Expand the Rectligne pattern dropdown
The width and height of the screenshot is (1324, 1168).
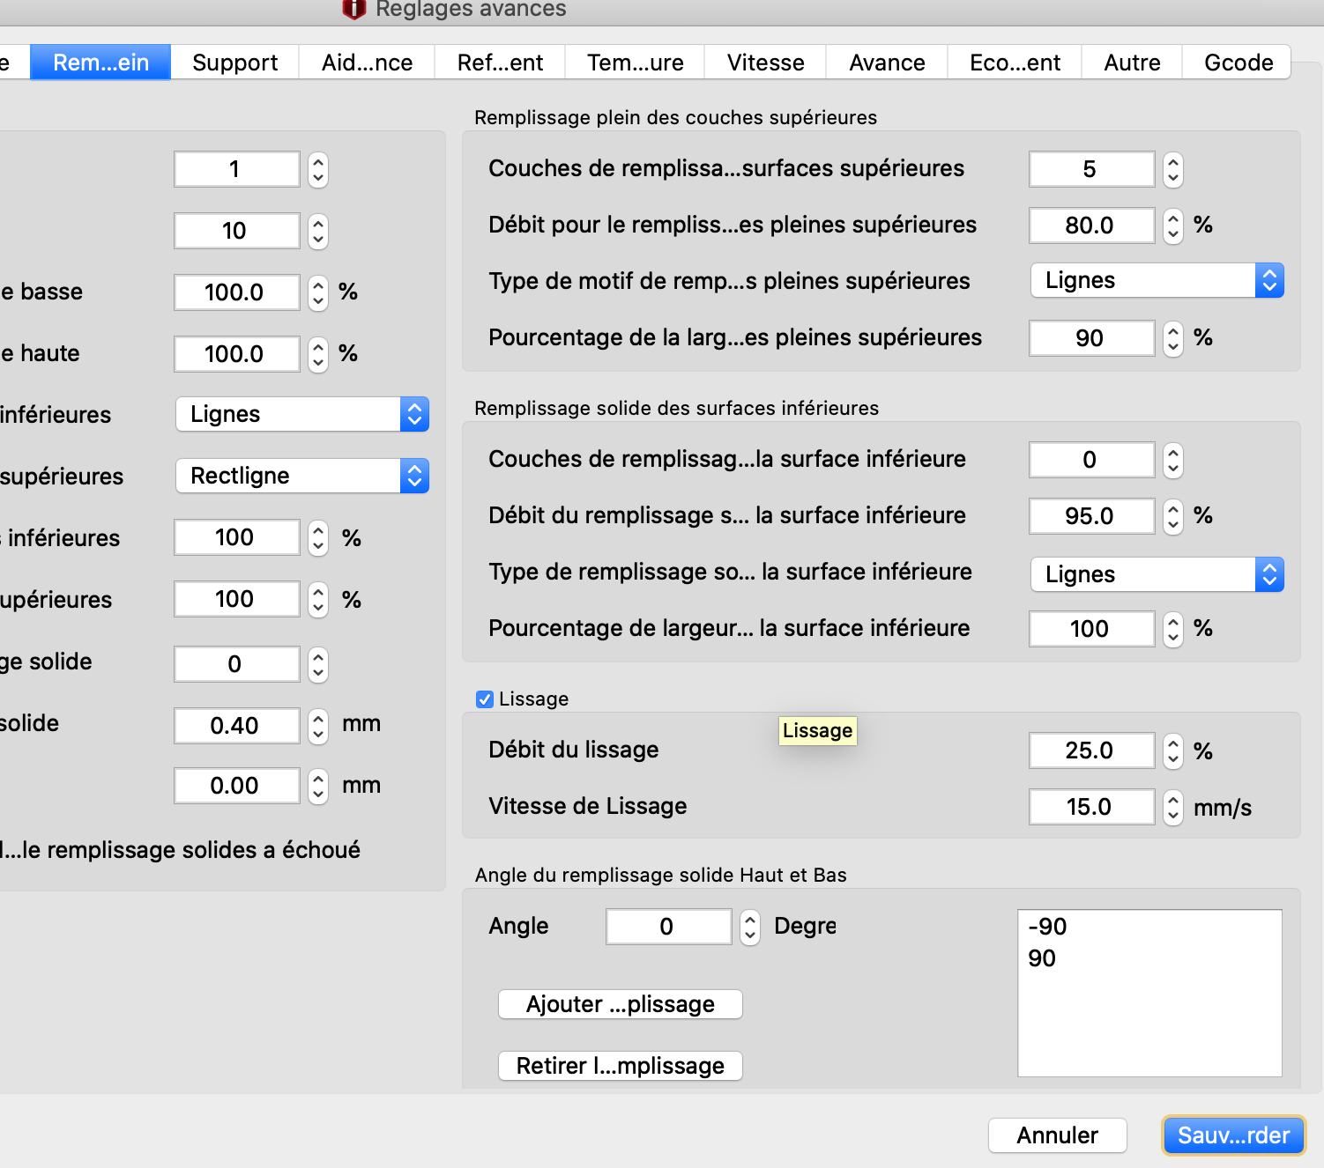click(x=302, y=476)
